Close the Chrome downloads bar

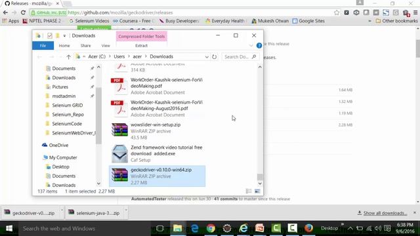[415, 212]
